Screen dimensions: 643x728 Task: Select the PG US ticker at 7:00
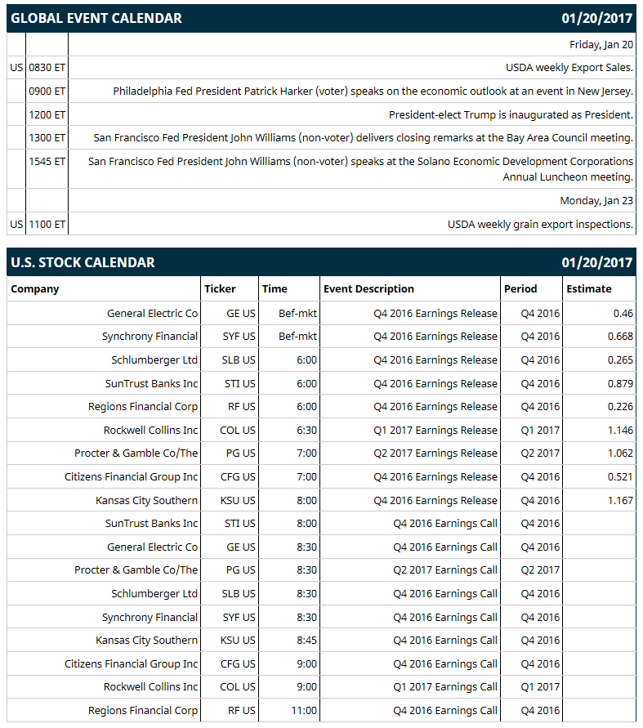point(240,453)
